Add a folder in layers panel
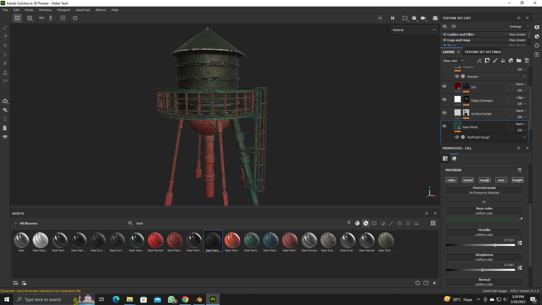This screenshot has height=305, width=542. pos(519,60)
